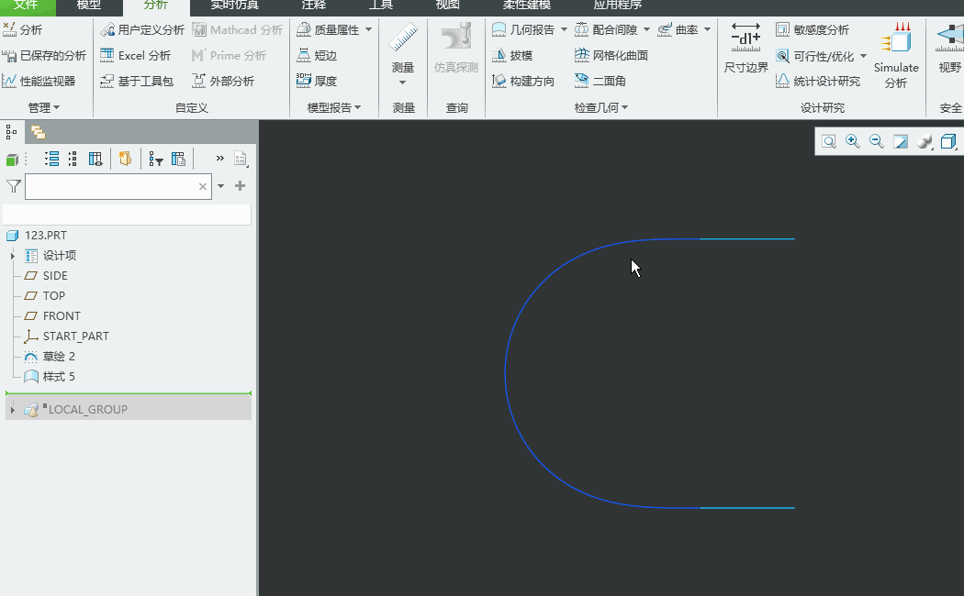Open 曲率 dropdown arrow
Viewport: 964px width, 596px height.
[707, 29]
